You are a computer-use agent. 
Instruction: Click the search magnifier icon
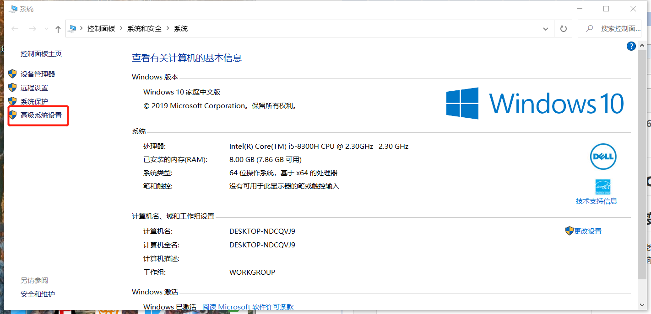[x=590, y=29]
